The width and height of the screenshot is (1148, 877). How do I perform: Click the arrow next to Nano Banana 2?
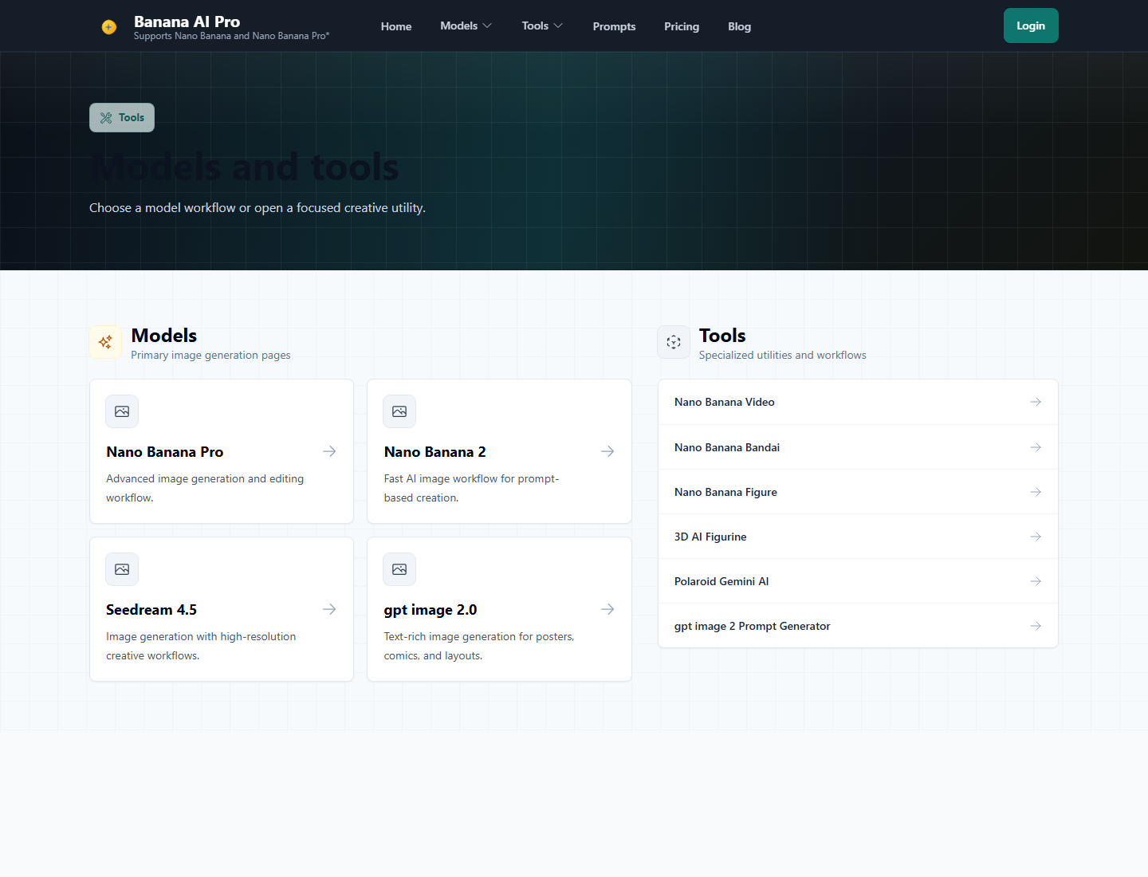(607, 451)
